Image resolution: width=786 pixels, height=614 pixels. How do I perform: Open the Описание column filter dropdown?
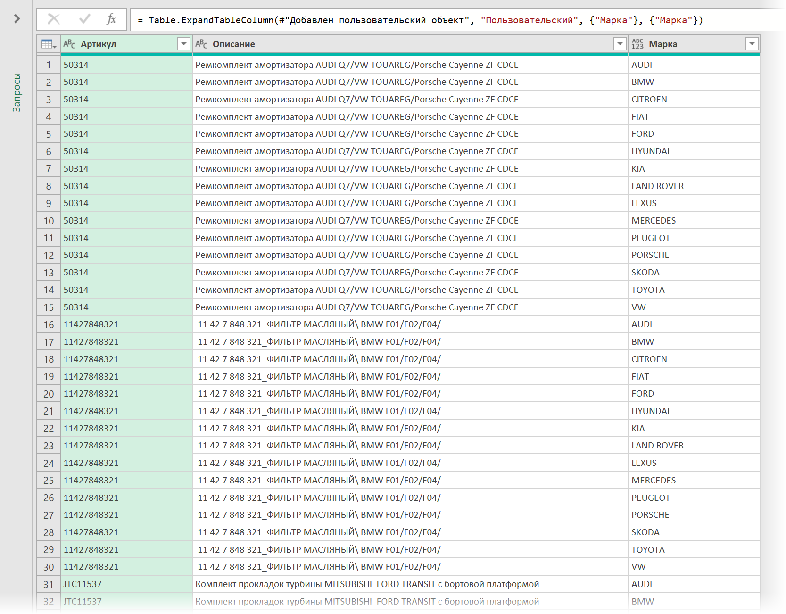click(x=620, y=44)
